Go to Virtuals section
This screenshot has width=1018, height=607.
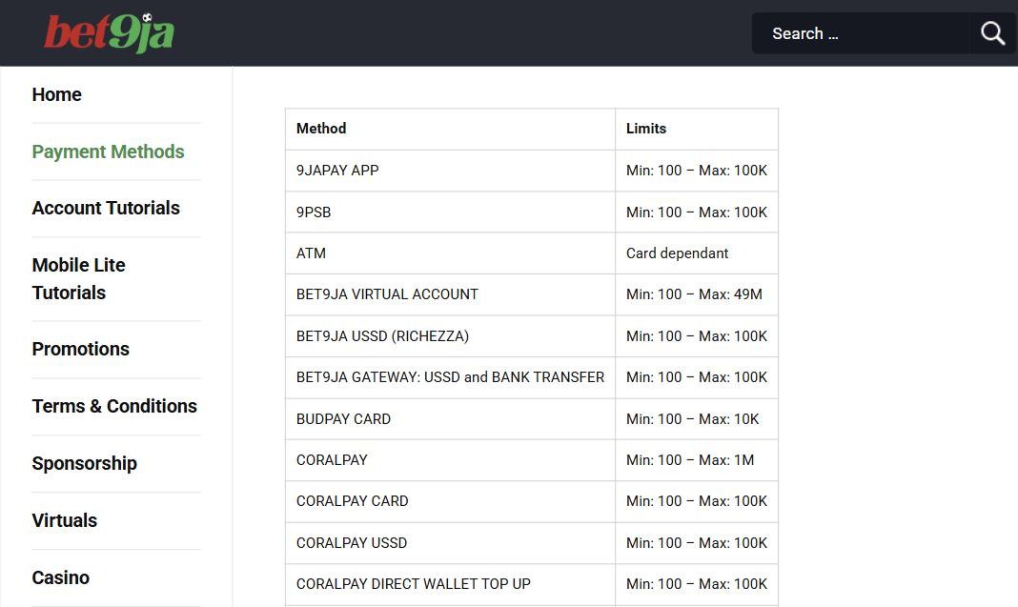click(64, 520)
